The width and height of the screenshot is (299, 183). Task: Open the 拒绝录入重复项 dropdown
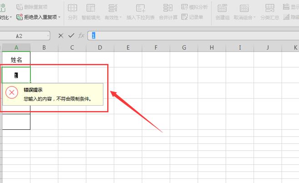(x=60, y=17)
